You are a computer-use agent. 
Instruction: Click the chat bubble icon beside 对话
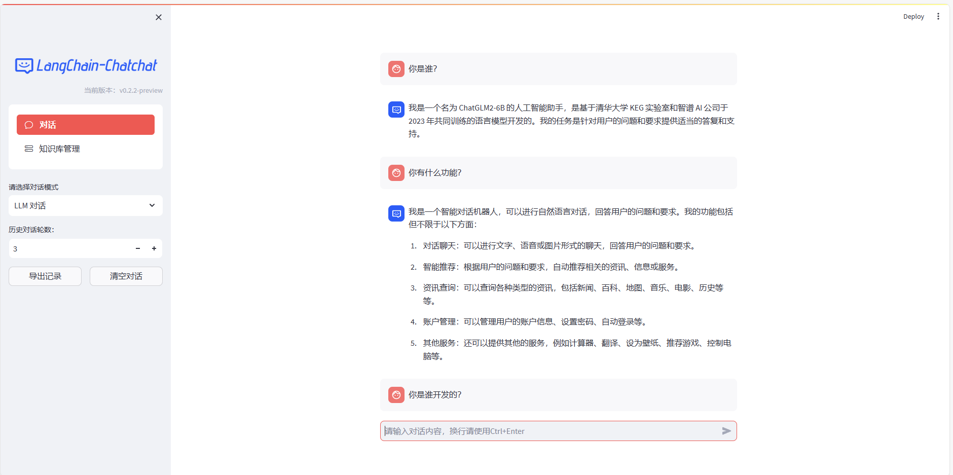point(29,125)
